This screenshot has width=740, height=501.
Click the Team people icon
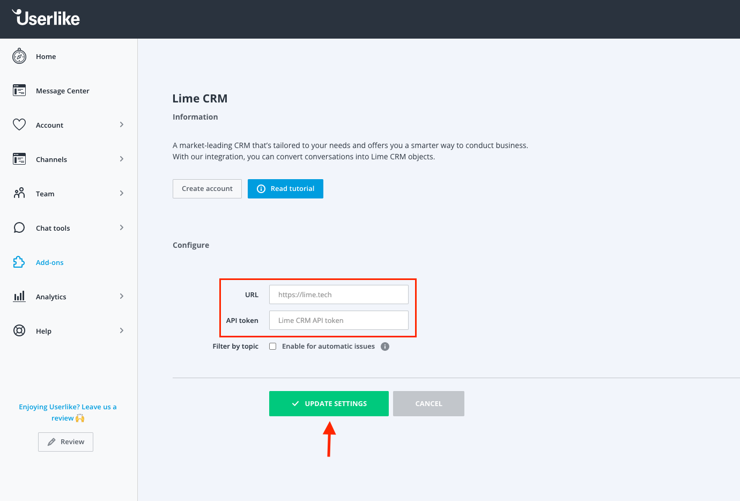click(x=19, y=194)
